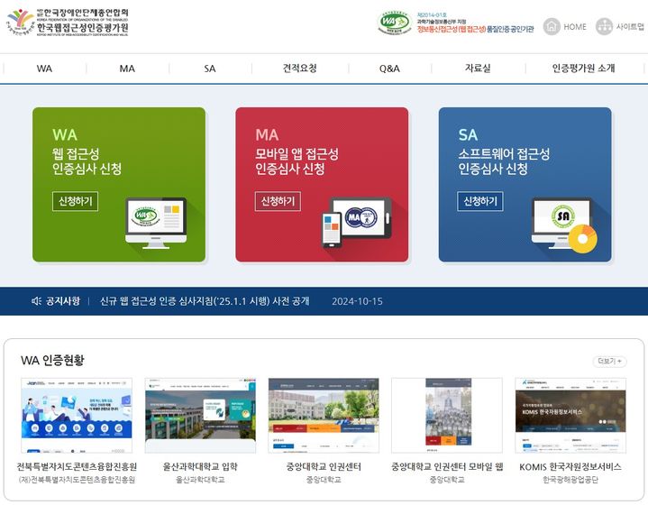Viewport: 648px width, 505px height.
Task: Open the Q&A menu
Action: pyautogui.click(x=389, y=69)
